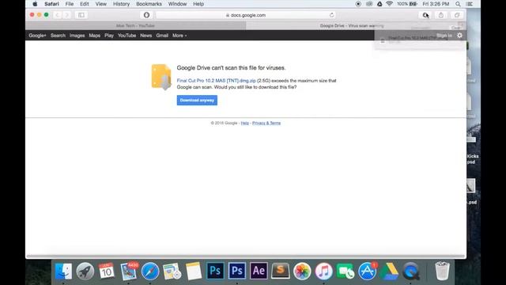The height and width of the screenshot is (285, 506).
Task: Open Launchpad rocket icon in dock
Action: pos(85,271)
